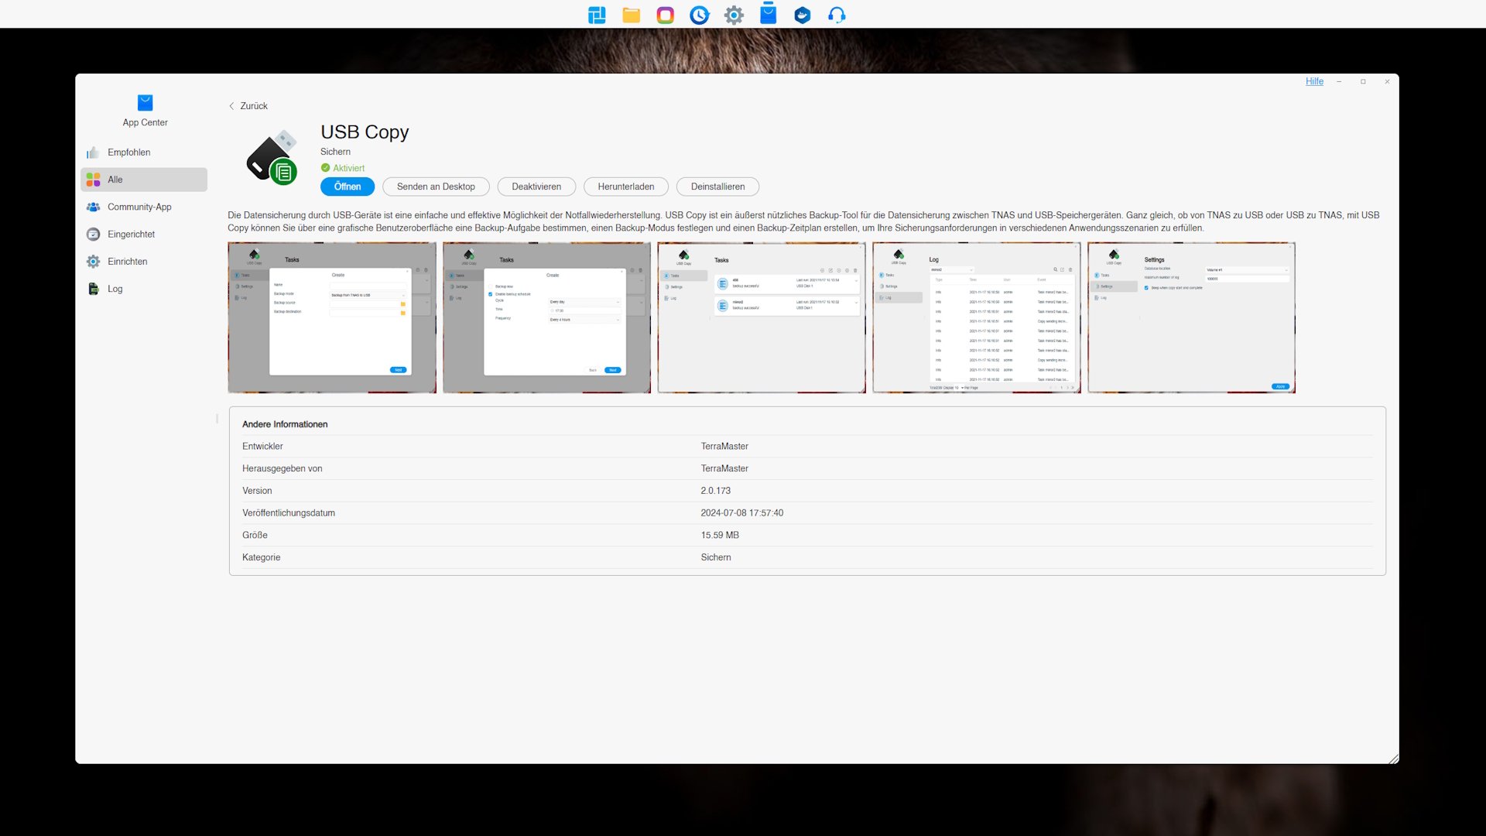Select the Alle navigation tab
The image size is (1486, 836).
(143, 180)
